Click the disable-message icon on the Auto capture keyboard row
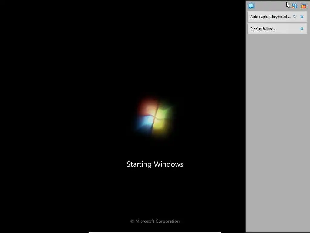Image resolution: width=310 pixels, height=233 pixels. click(295, 16)
